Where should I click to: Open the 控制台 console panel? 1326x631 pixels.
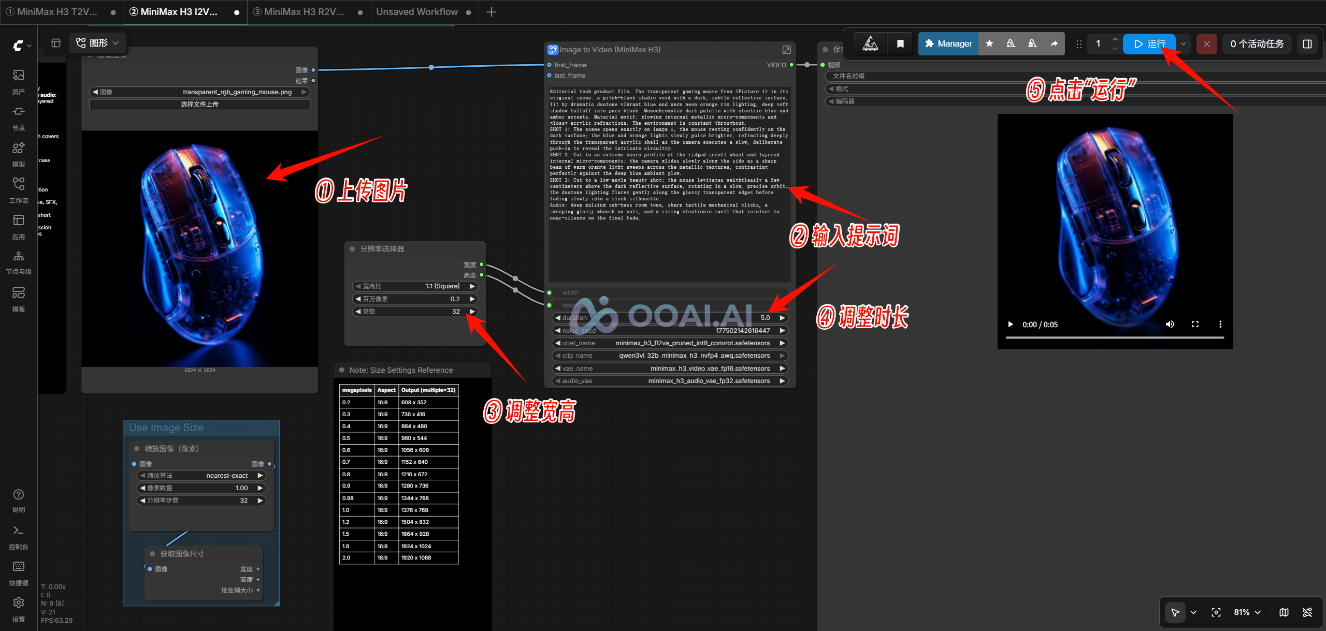click(x=19, y=537)
